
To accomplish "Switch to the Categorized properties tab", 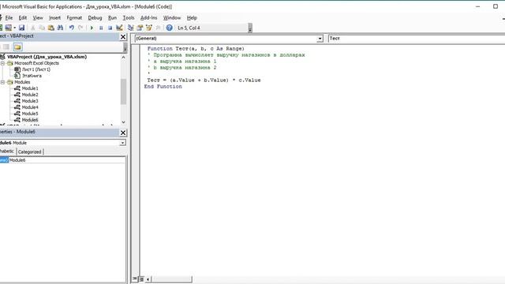I will pyautogui.click(x=30, y=151).
